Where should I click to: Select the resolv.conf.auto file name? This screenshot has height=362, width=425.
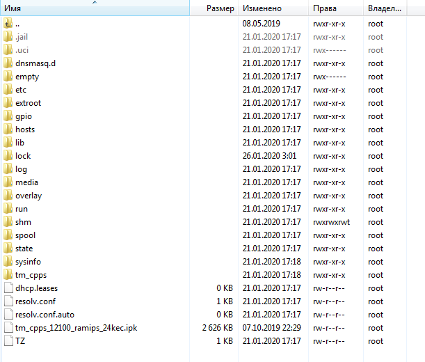pyautogui.click(x=45, y=315)
